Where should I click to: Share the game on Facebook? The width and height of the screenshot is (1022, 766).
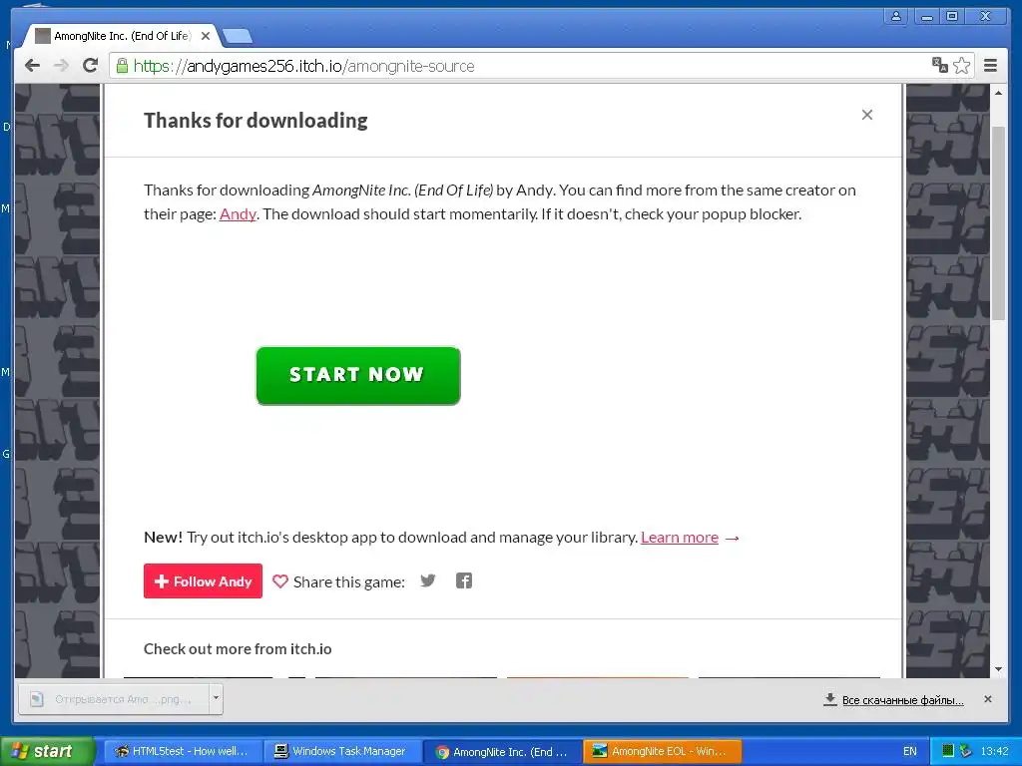click(463, 580)
